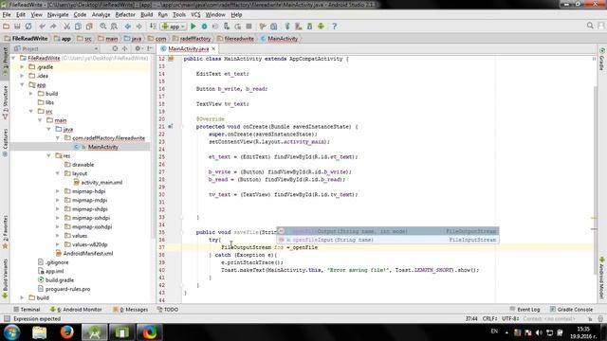Click the Save All toolbar icon
The width and height of the screenshot is (607, 341).
[17, 27]
